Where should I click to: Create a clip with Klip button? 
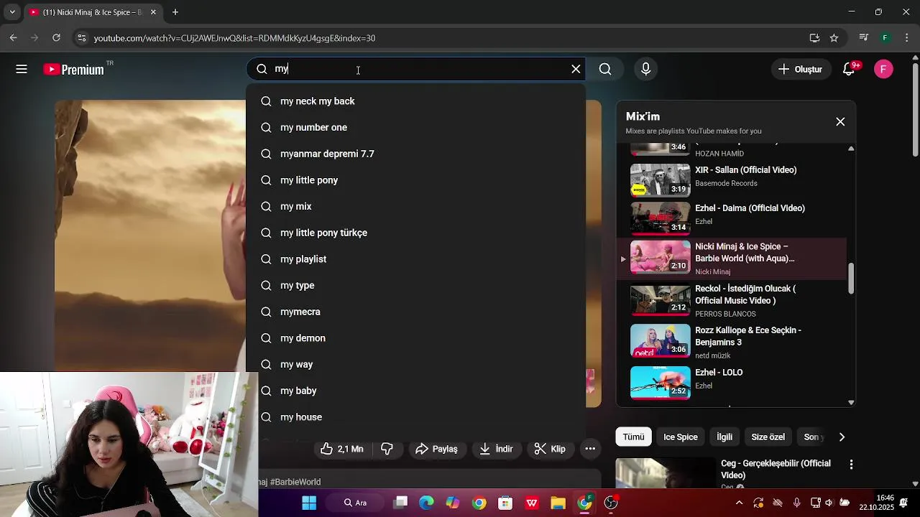[x=550, y=449]
